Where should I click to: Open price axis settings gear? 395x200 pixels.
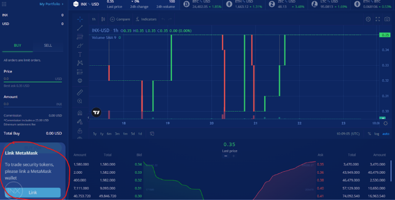click(386, 123)
